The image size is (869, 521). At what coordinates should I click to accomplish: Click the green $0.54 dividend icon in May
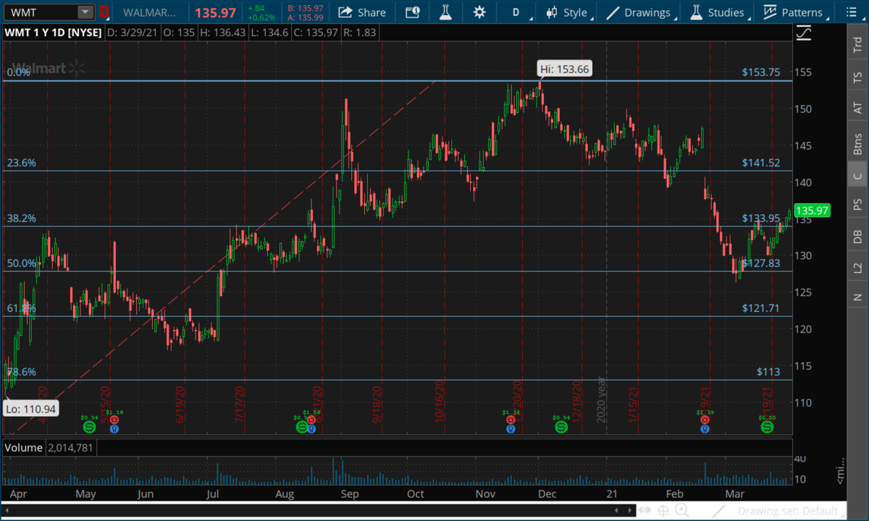[x=90, y=428]
